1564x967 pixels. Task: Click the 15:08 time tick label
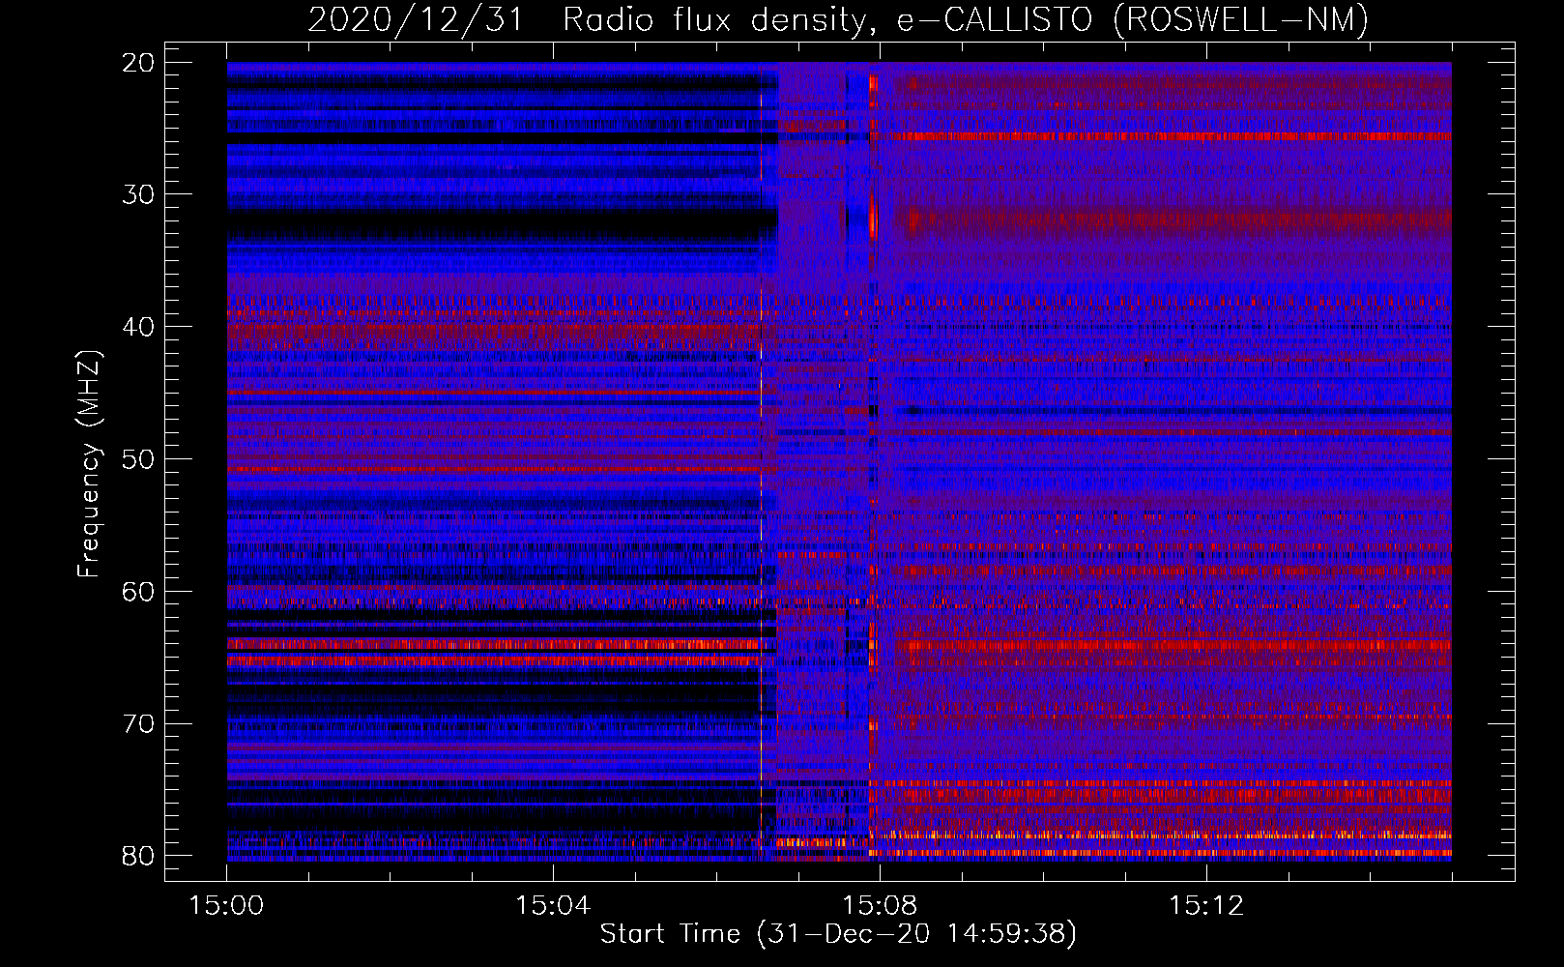pyautogui.click(x=880, y=906)
